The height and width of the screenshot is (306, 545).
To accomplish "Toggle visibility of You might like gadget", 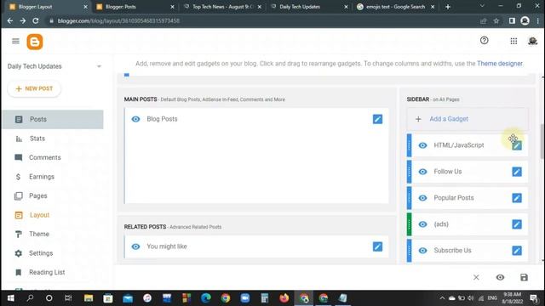I will coord(135,246).
